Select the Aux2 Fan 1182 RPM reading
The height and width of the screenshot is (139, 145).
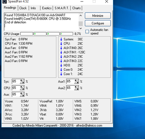(x=19, y=57)
